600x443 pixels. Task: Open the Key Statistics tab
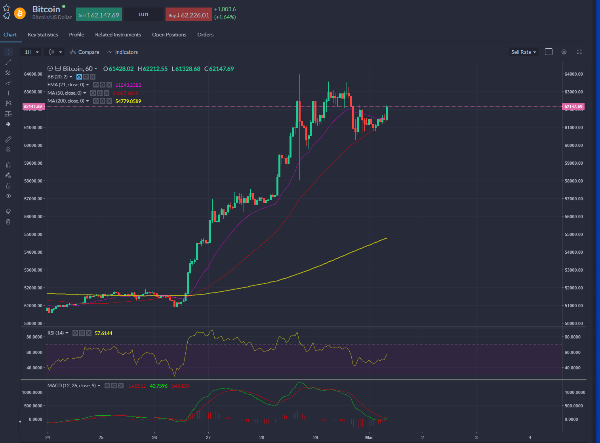point(43,35)
